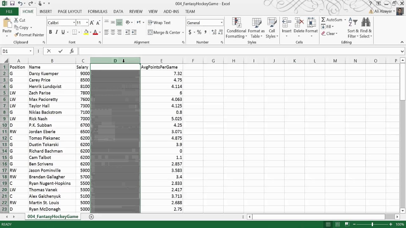Open the General number format dropdown
Screen dimensions: 406x228
coord(221,23)
